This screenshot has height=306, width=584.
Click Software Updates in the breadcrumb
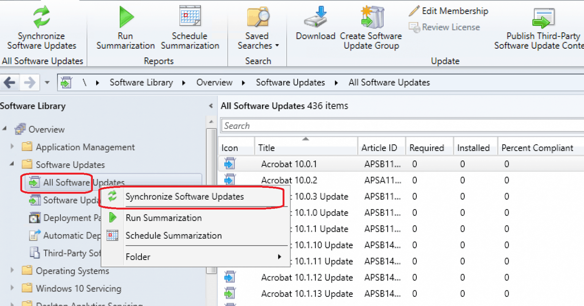(x=290, y=82)
